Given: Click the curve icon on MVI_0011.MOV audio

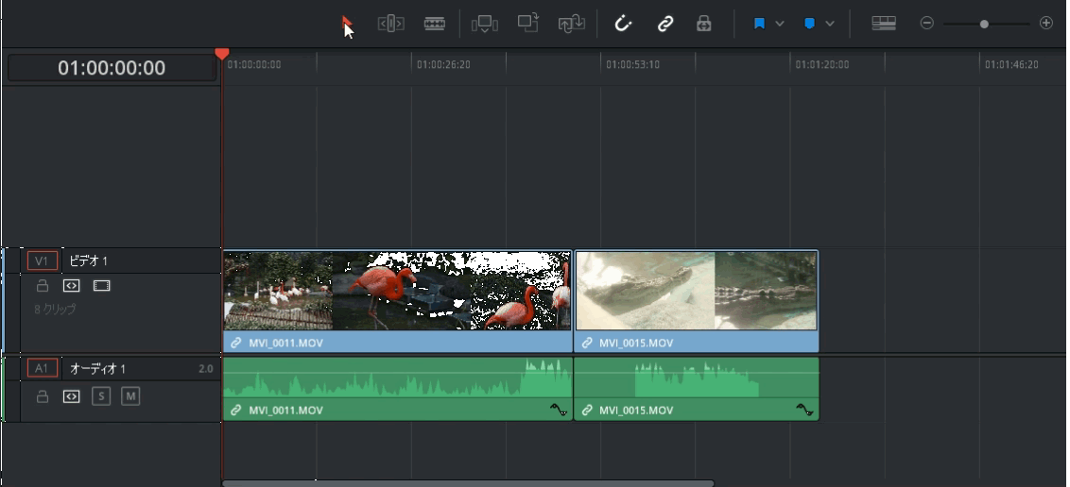Looking at the screenshot, I should (559, 410).
